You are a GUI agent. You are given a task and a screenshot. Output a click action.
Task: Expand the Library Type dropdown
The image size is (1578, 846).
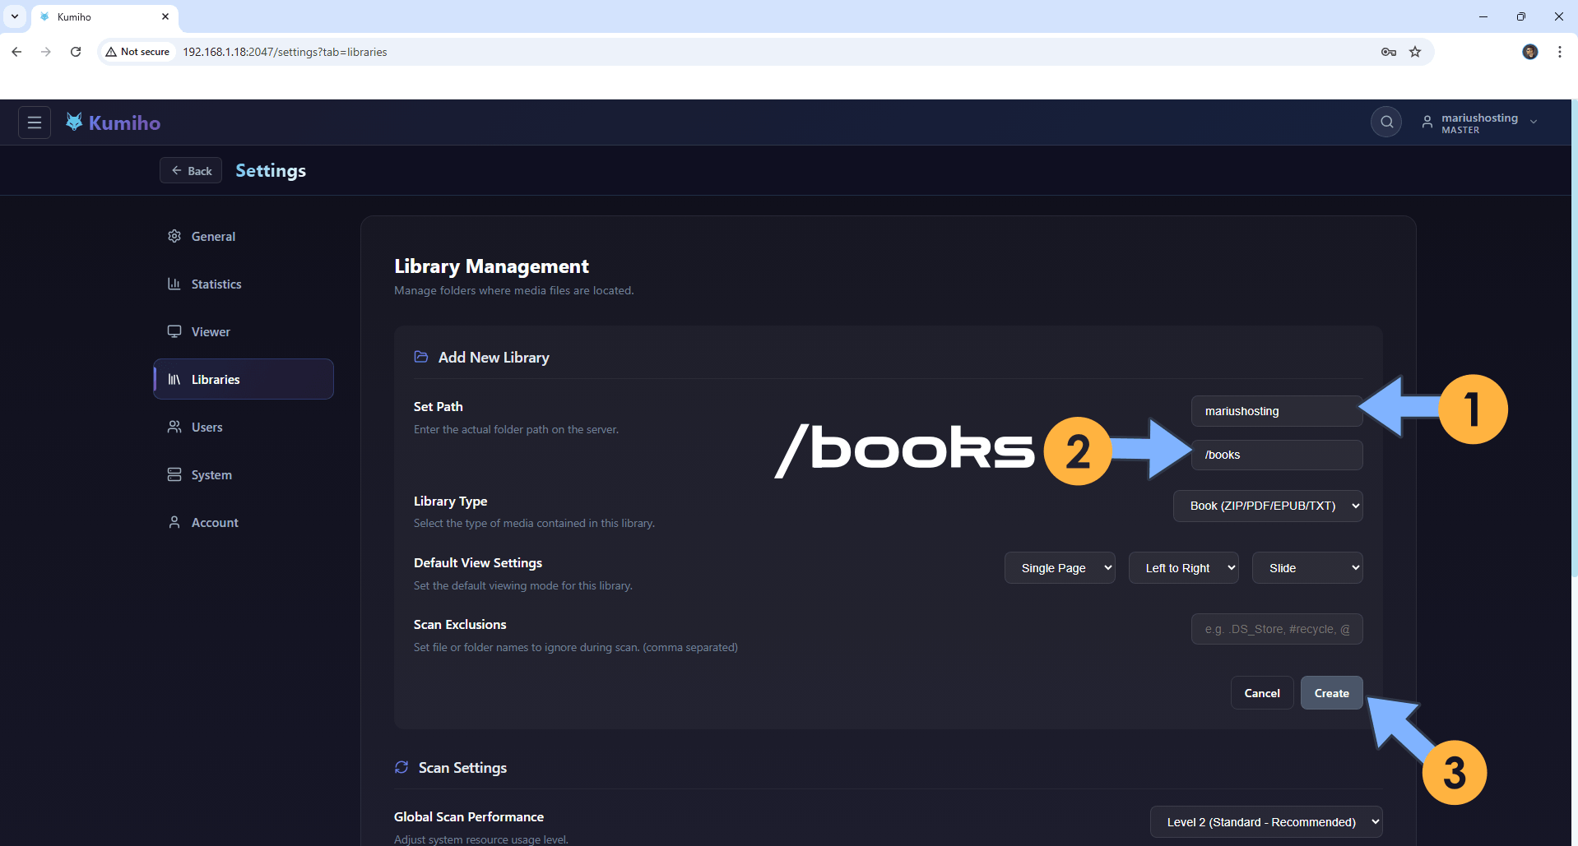[1267, 506]
